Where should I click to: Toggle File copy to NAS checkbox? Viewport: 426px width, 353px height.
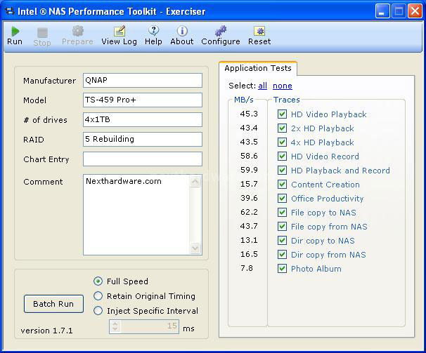(282, 213)
